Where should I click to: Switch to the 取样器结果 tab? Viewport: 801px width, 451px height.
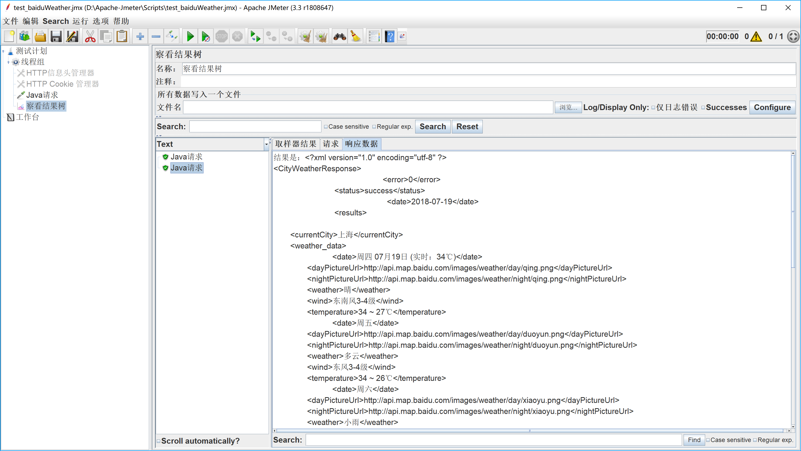tap(295, 144)
